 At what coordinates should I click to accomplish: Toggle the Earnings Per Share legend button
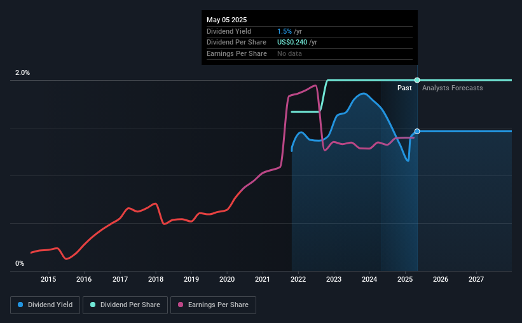pyautogui.click(x=213, y=305)
